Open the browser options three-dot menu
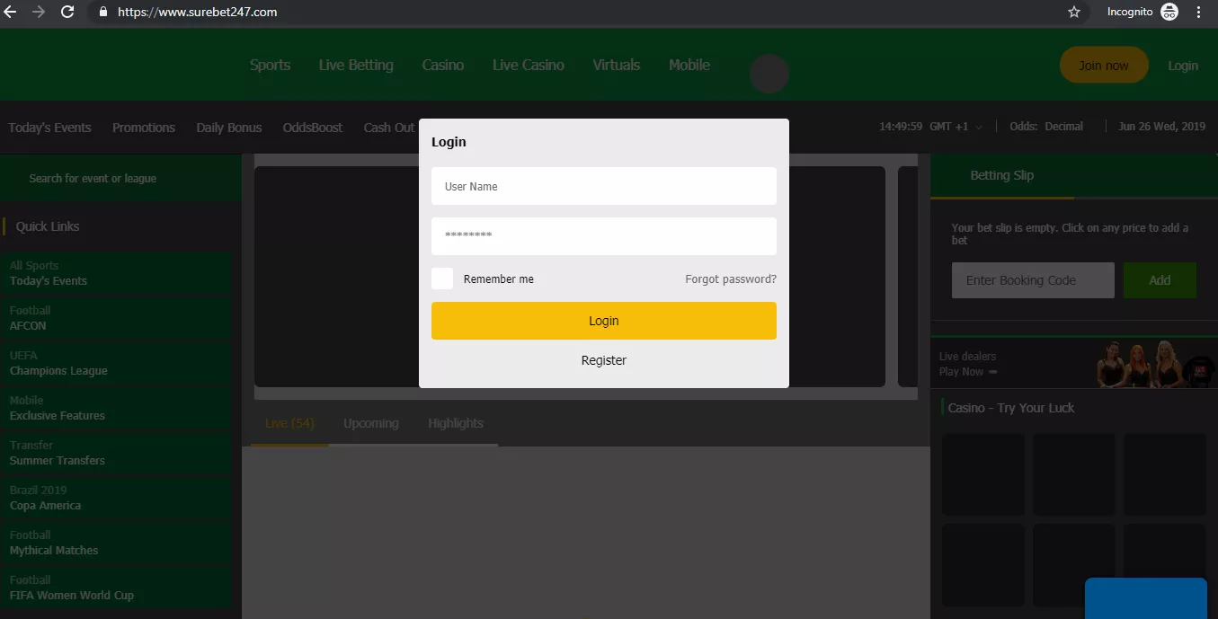This screenshot has width=1218, height=619. (x=1198, y=12)
